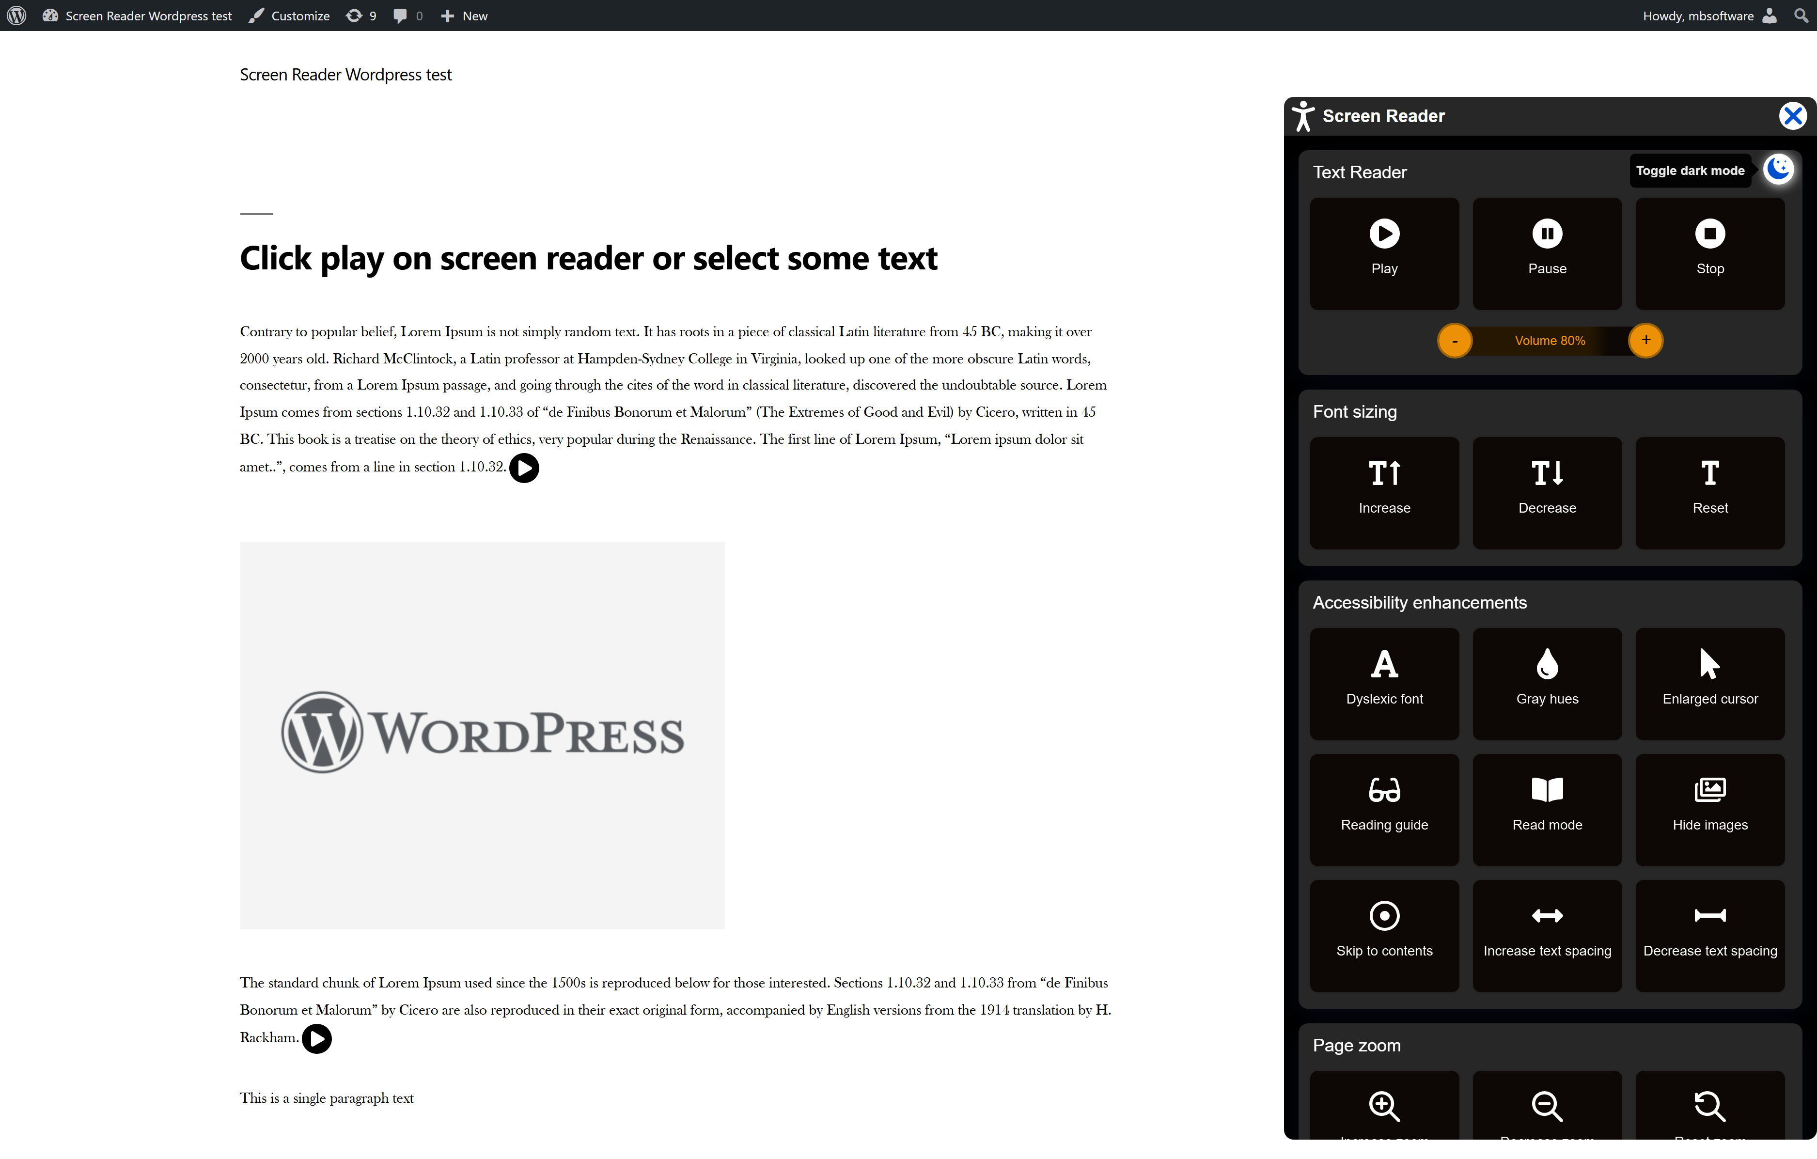Open Customize in the admin bar
The height and width of the screenshot is (1159, 1817).
pyautogui.click(x=290, y=16)
